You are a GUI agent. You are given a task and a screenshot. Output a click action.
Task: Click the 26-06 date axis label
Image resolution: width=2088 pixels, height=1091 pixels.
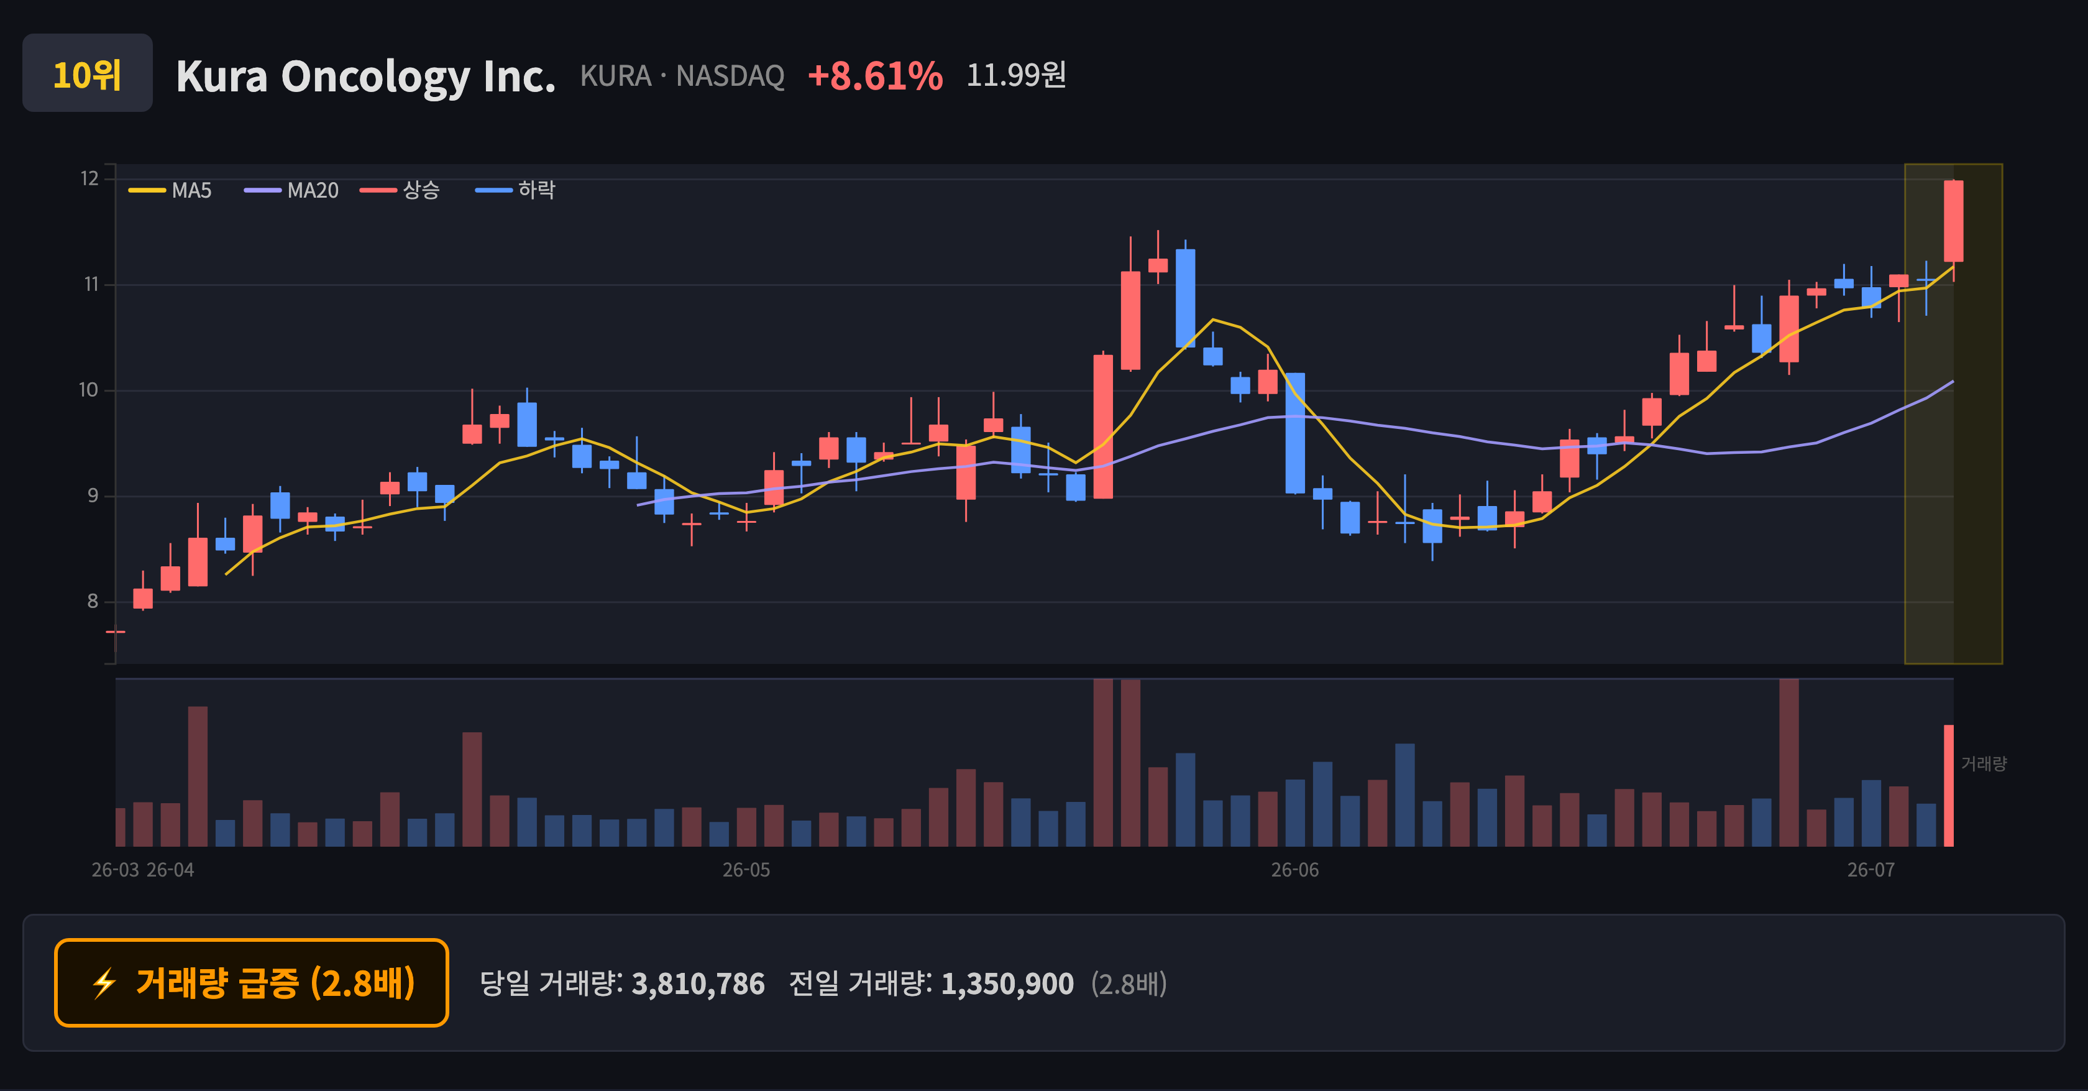click(x=1294, y=870)
